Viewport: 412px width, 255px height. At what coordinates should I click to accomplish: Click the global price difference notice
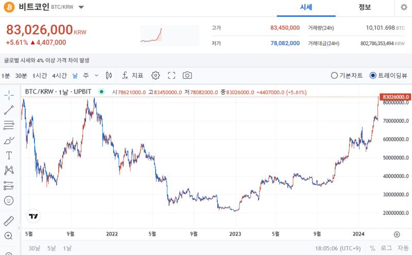tap(46, 60)
